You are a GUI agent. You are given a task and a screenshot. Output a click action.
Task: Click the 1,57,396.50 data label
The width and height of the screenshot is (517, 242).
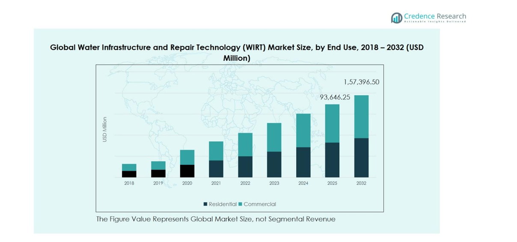(361, 82)
